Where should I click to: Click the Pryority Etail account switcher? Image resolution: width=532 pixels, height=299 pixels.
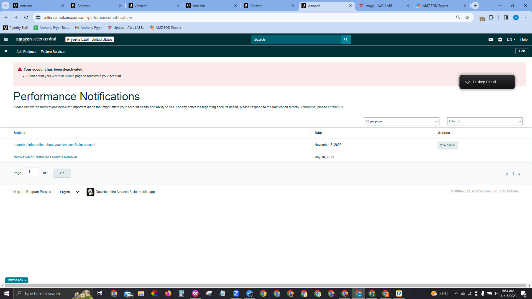(x=90, y=40)
